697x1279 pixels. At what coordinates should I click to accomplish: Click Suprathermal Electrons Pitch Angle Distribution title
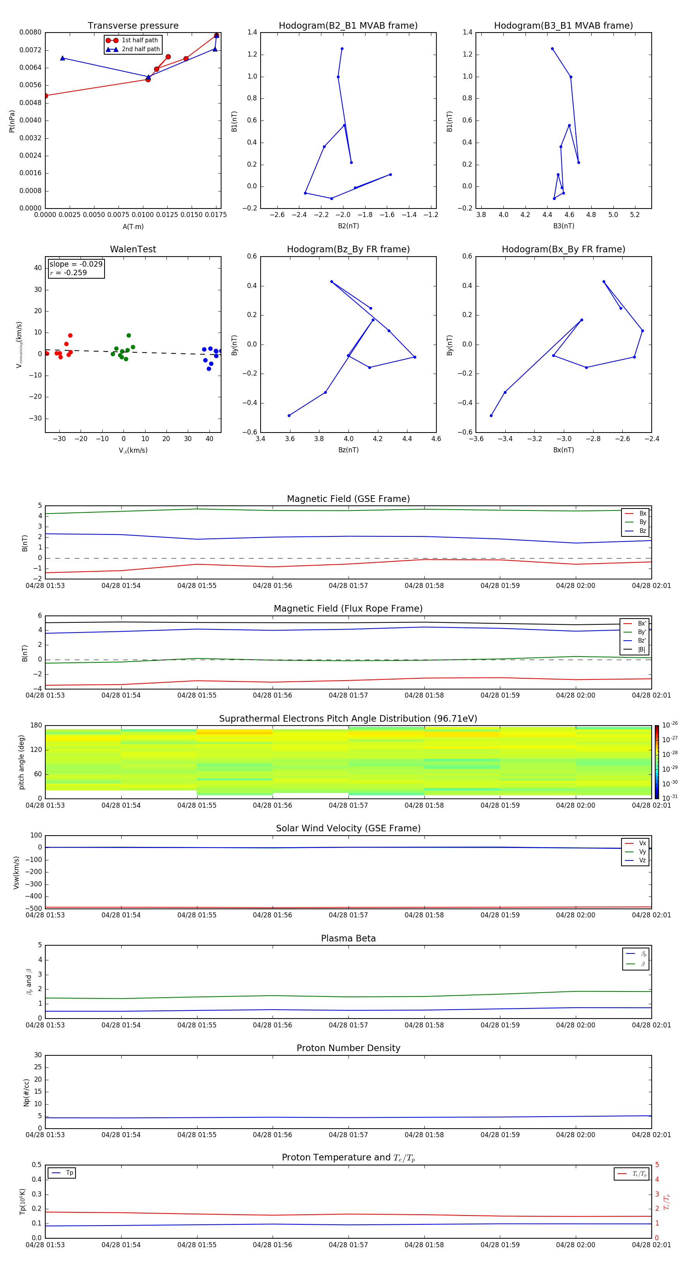[348, 719]
